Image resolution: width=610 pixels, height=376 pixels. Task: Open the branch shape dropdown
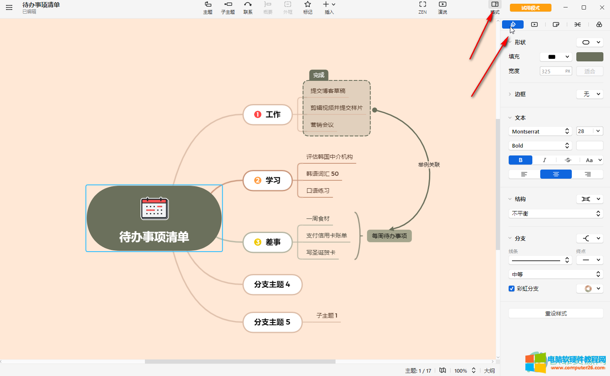[x=590, y=238]
